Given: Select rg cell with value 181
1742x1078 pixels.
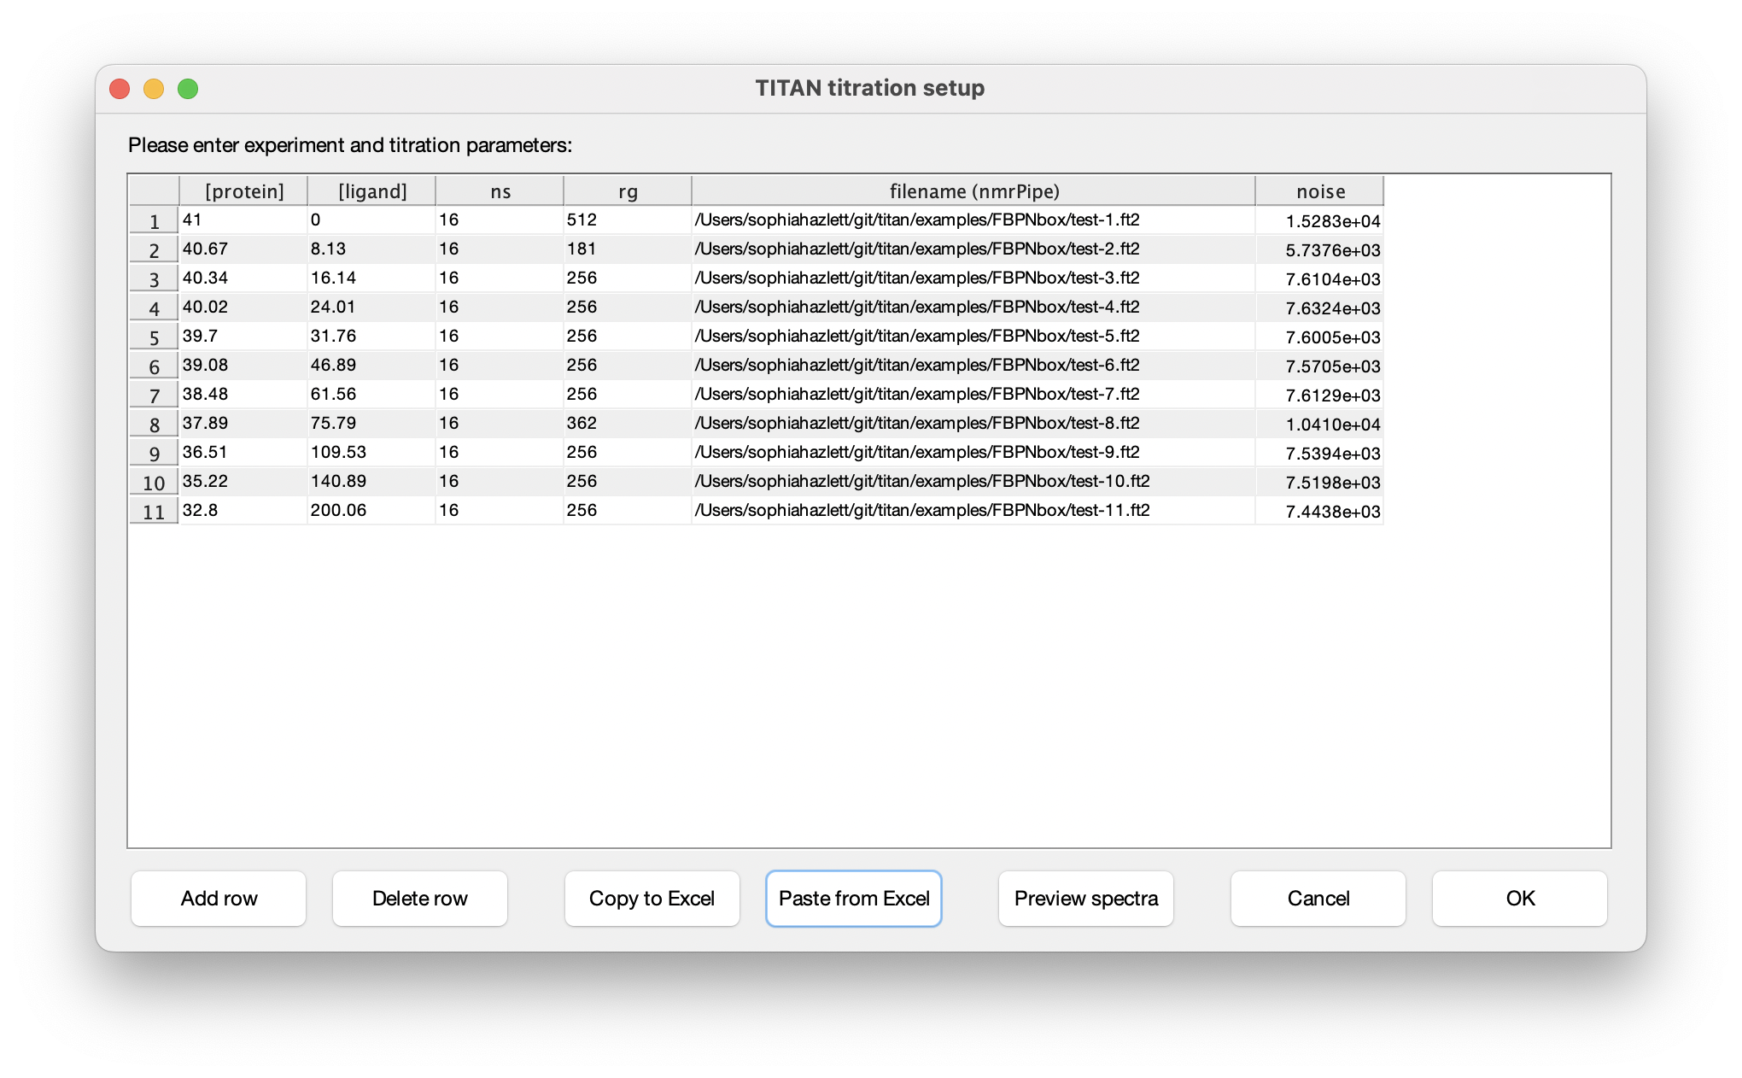Looking at the screenshot, I should tap(628, 249).
